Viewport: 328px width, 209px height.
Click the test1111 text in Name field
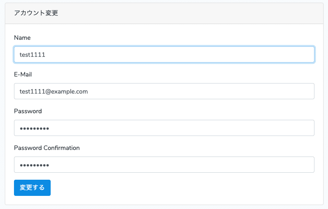point(32,55)
